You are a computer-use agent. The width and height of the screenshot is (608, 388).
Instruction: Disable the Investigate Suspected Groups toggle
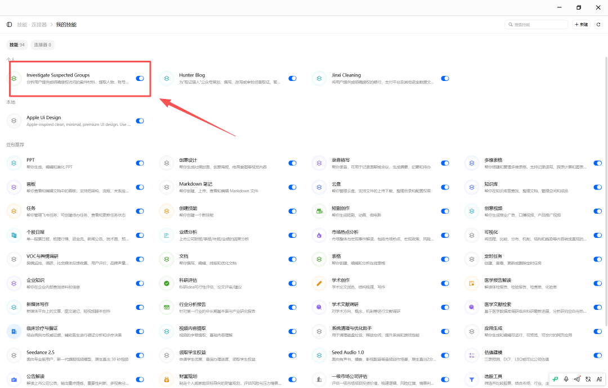pos(140,78)
